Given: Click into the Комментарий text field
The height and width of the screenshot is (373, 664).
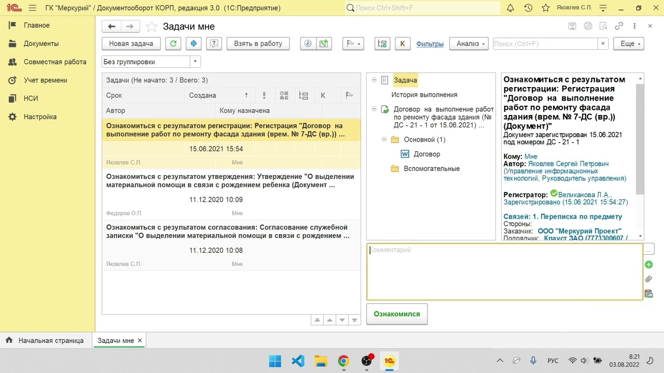Looking at the screenshot, I should click(x=505, y=272).
